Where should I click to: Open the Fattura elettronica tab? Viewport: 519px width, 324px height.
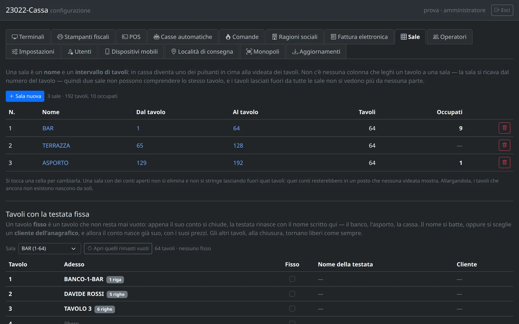[359, 37]
